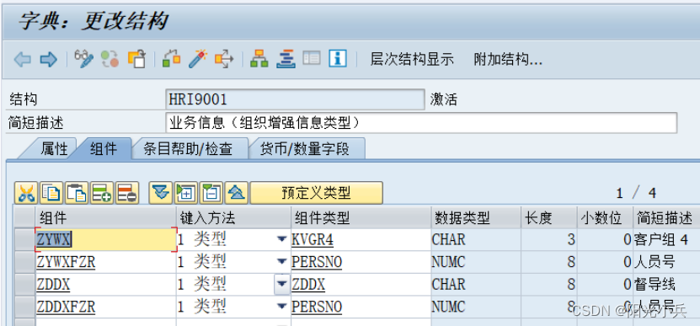Click the navigation window stack icon
This screenshot has width=700, height=326.
point(286,58)
